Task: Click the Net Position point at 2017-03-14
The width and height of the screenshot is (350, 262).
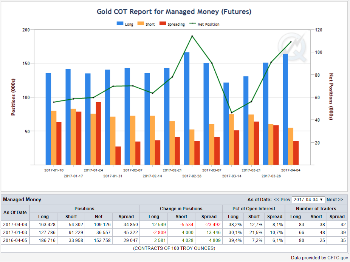Action: (231, 113)
